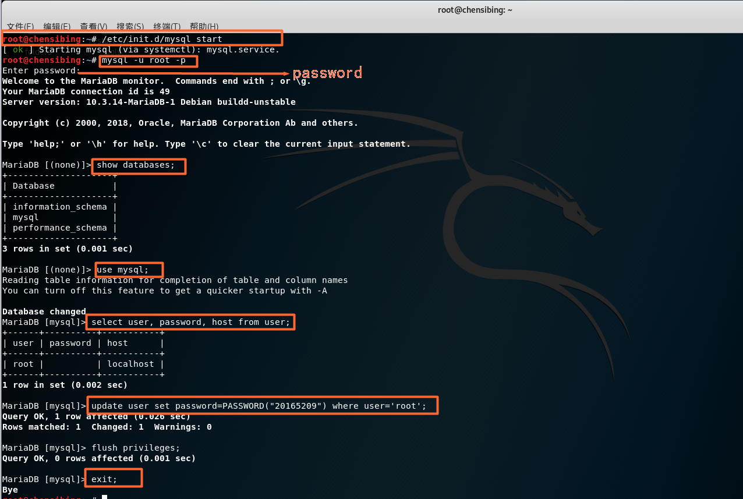Click the 'show databases;' command
This screenshot has width=743, height=499.
coord(136,165)
